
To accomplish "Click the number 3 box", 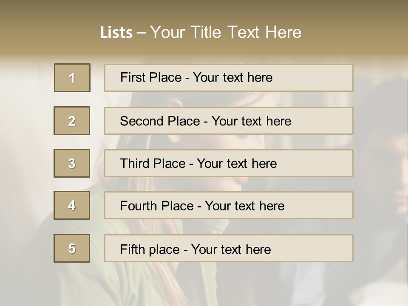I will [72, 163].
